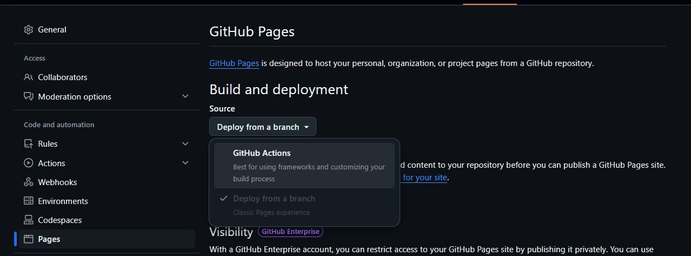691x256 pixels.
Task: Open the 'for your site' link
Action: tap(424, 178)
